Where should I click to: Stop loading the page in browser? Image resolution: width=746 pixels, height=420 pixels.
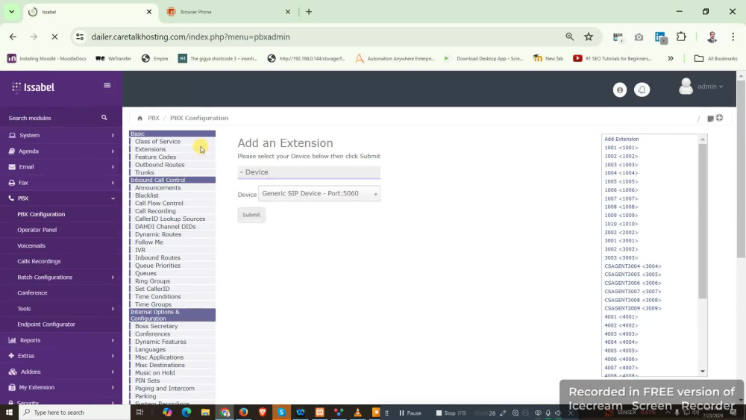pos(54,37)
